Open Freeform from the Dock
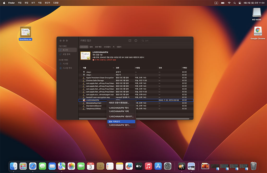 [129, 166]
